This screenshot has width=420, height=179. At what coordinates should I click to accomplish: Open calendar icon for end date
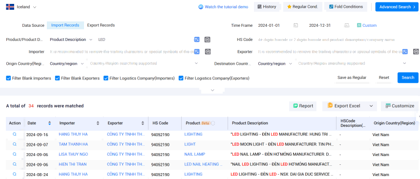coord(347,25)
